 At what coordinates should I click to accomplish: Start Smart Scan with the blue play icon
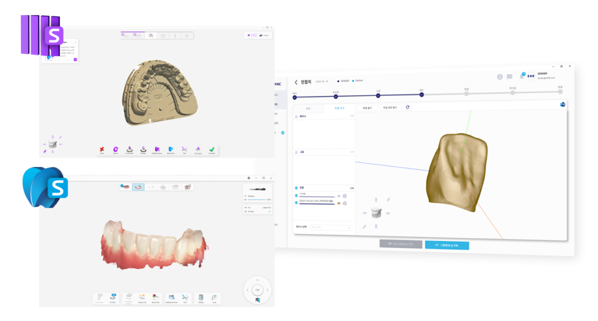point(171,149)
